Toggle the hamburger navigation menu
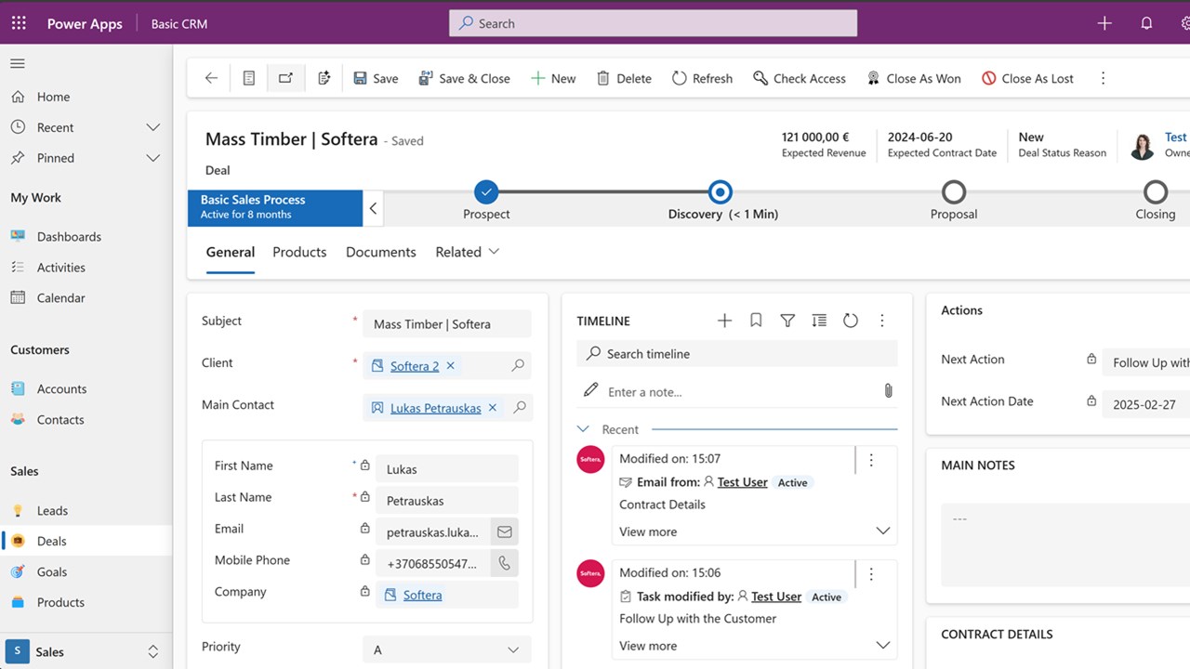This screenshot has width=1190, height=669. 18,63
